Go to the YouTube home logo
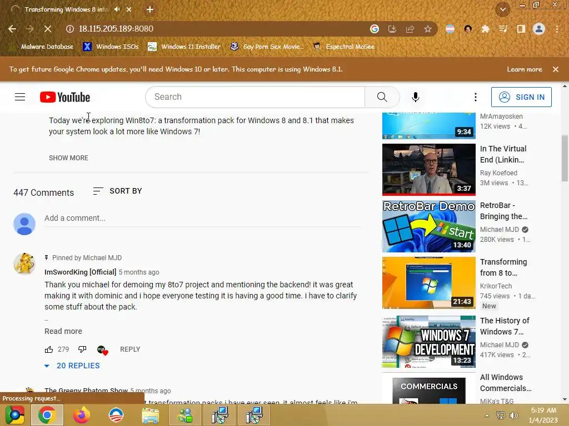569x426 pixels. [65, 97]
